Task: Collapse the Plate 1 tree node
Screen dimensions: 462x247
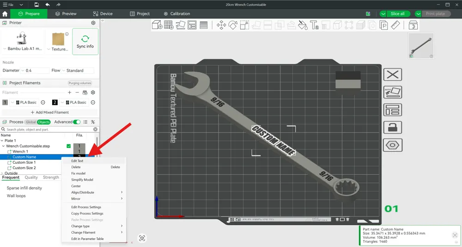Action: pyautogui.click(x=2, y=141)
